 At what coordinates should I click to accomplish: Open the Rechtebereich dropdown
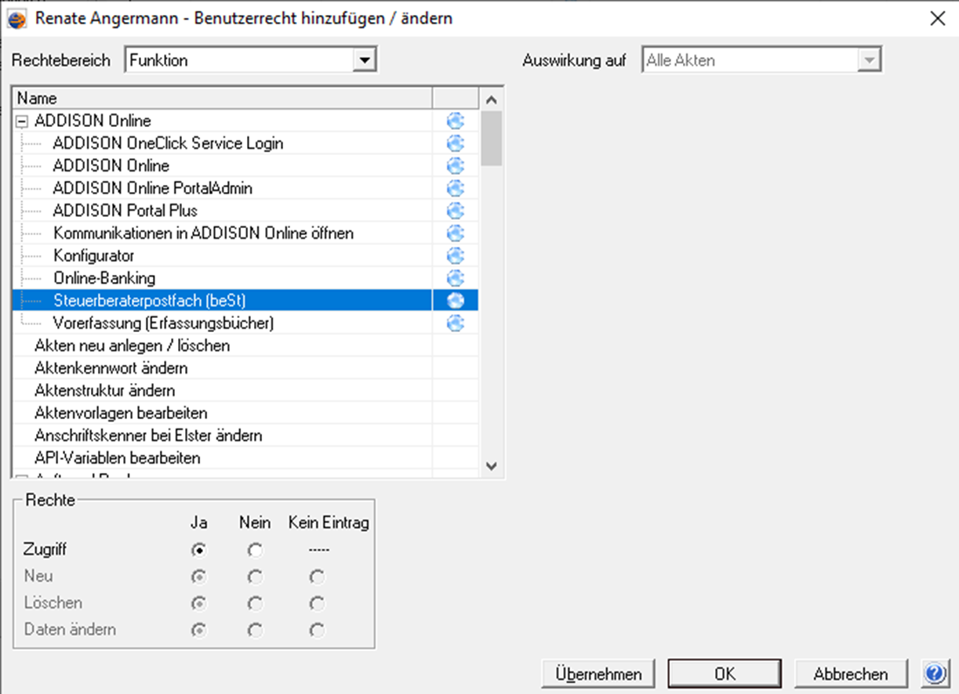click(x=363, y=60)
